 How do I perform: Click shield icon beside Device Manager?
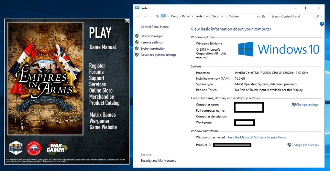(x=137, y=36)
